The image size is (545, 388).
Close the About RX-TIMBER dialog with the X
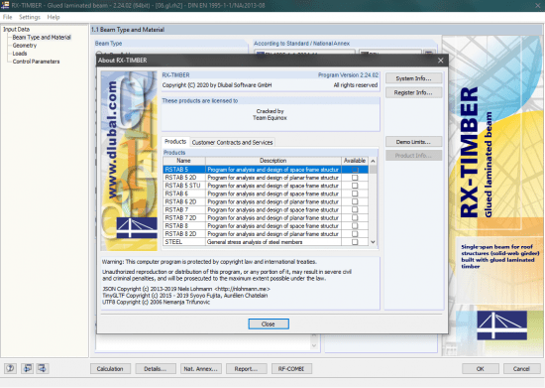[440, 61]
